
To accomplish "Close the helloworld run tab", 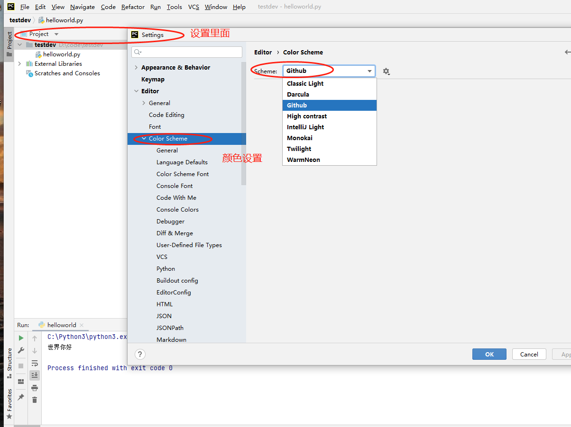I will [x=82, y=325].
